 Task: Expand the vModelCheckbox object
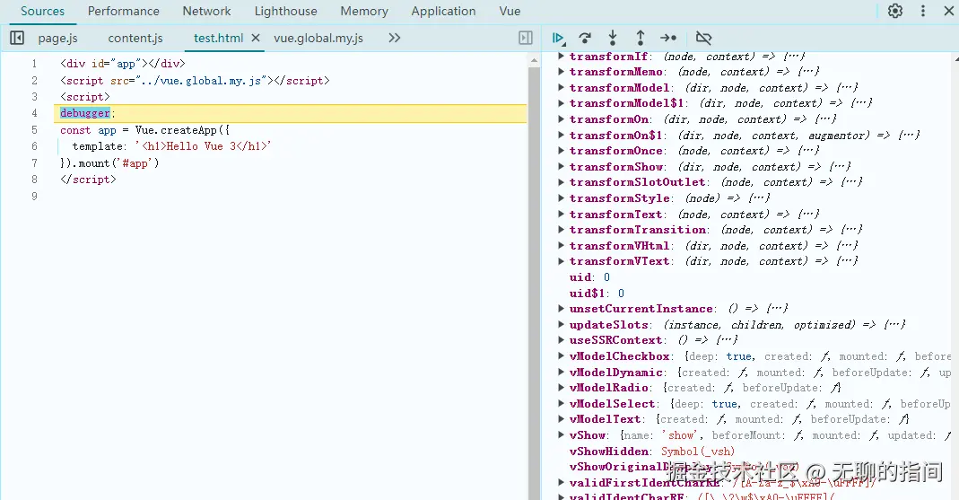562,356
